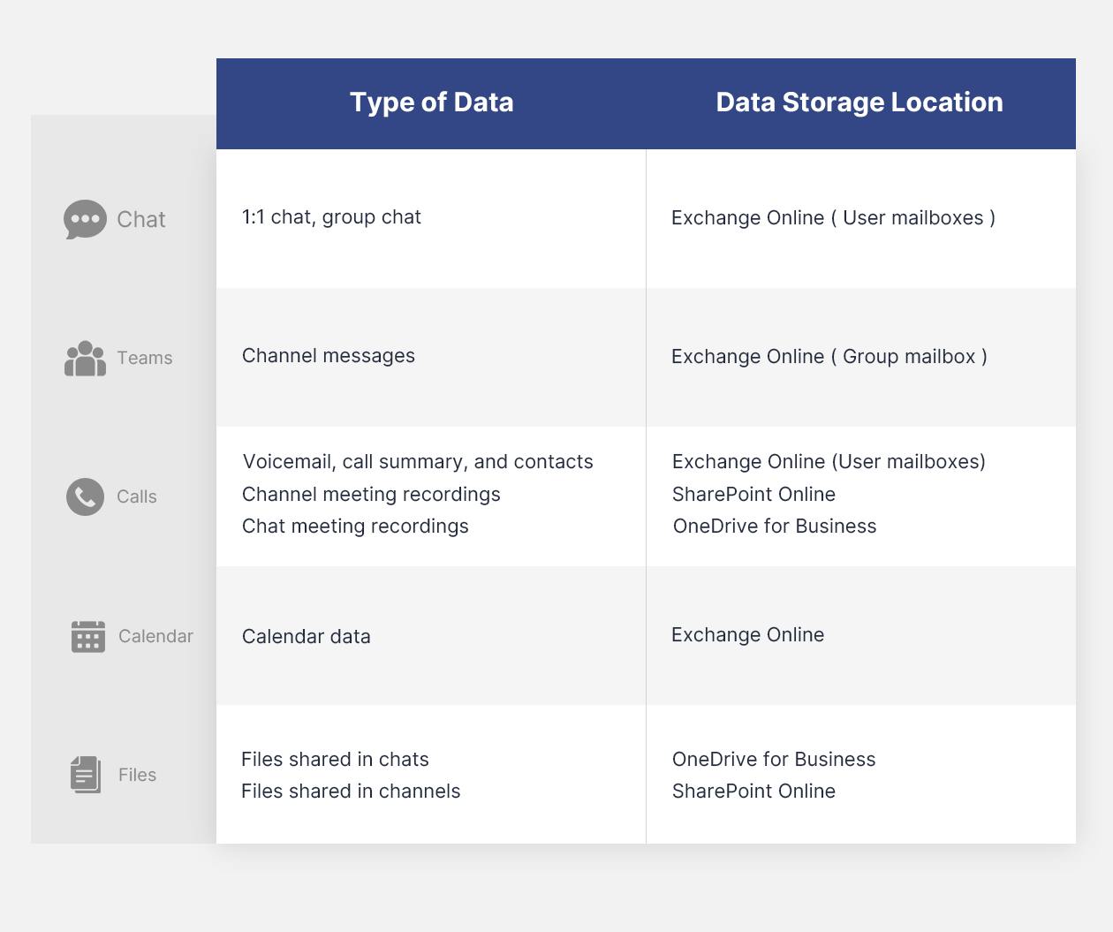Image resolution: width=1113 pixels, height=932 pixels.
Task: Select the Files sidebar label
Action: 138,775
